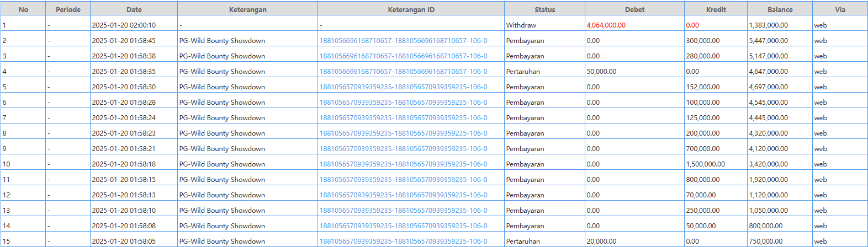Open the Keterangan ID link for 01:58:21 transaction
Viewport: 868px width, 247px height.
(403, 149)
